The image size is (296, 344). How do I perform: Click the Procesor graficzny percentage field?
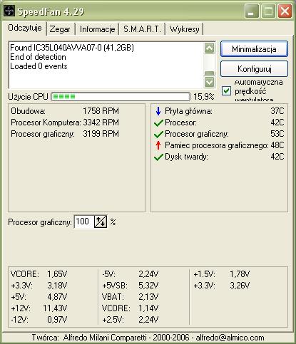tap(84, 221)
